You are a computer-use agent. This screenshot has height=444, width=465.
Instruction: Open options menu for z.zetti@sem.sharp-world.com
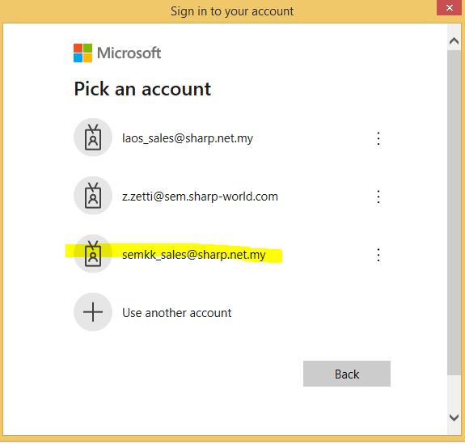378,197
